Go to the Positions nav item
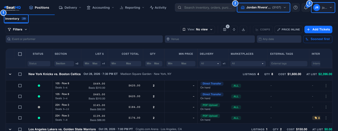 click(x=39, y=8)
